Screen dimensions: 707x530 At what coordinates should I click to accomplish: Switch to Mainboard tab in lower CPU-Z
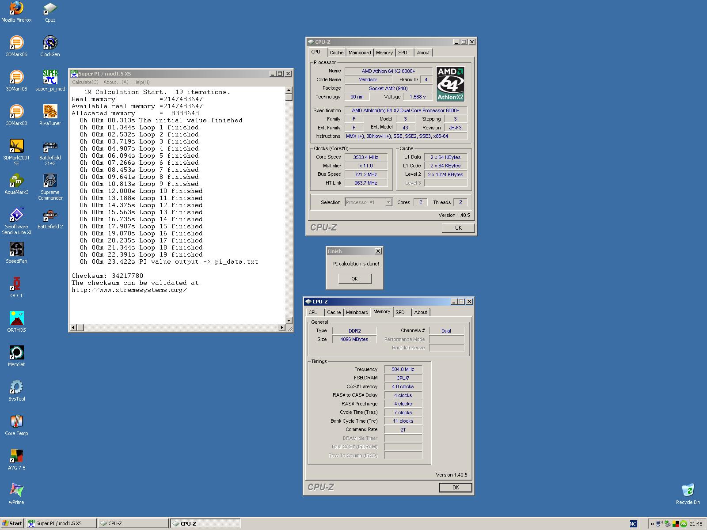[357, 312]
